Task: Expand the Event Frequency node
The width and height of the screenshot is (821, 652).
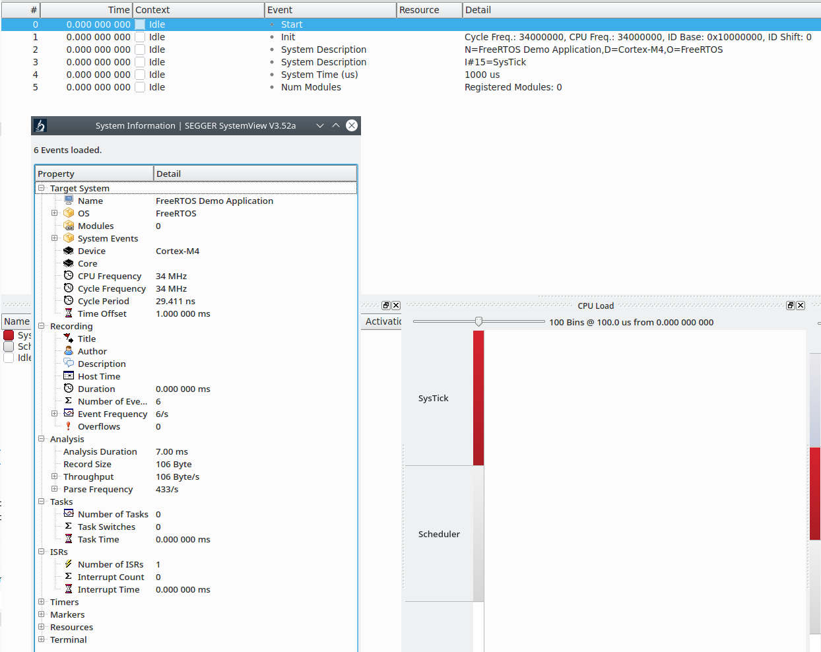Action: coord(55,414)
